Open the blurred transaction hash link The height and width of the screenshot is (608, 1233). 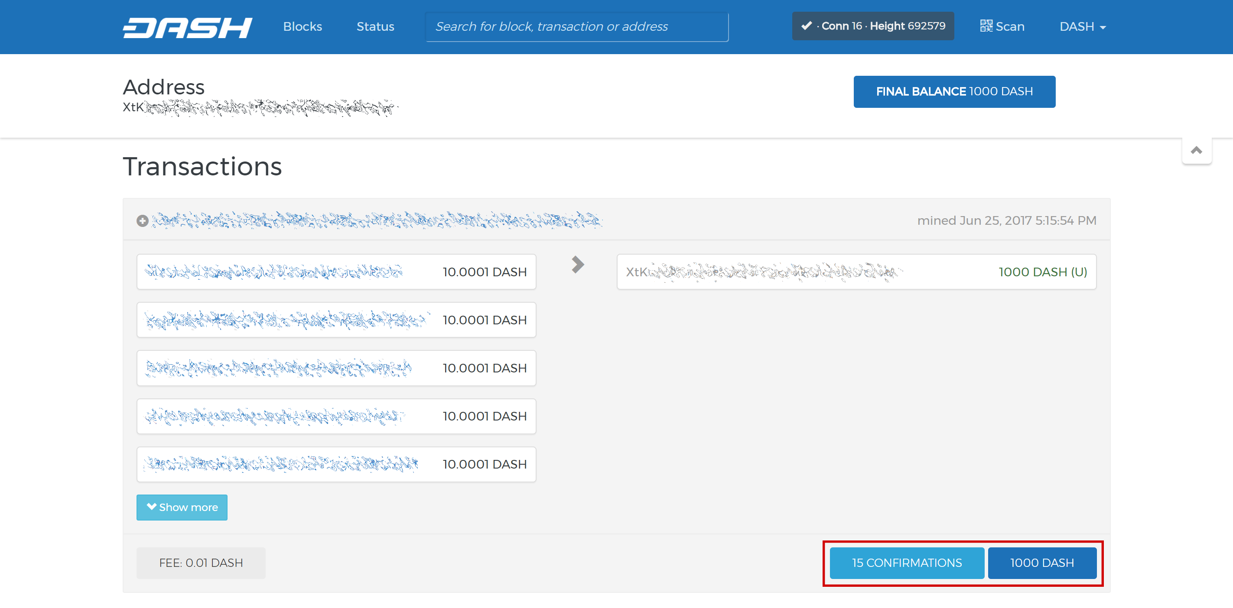click(377, 220)
